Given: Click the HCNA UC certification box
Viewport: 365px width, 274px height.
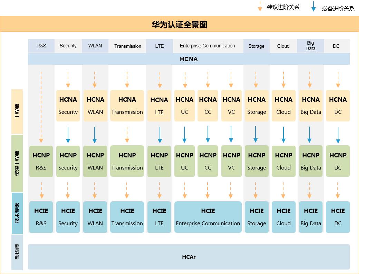Looking at the screenshot, I should coord(184,106).
